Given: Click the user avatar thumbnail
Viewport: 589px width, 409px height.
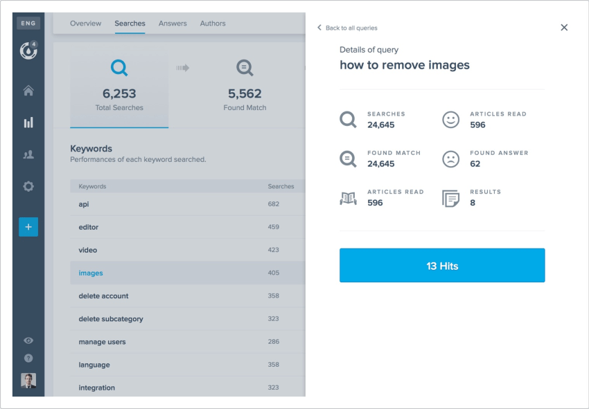Looking at the screenshot, I should click(x=28, y=381).
